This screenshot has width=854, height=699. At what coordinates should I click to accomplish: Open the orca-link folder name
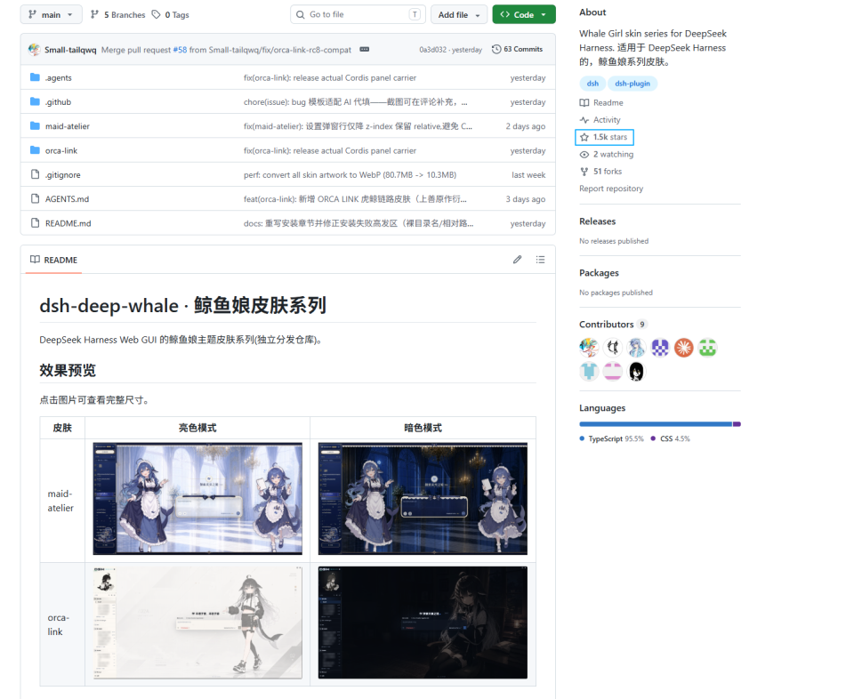(x=61, y=150)
